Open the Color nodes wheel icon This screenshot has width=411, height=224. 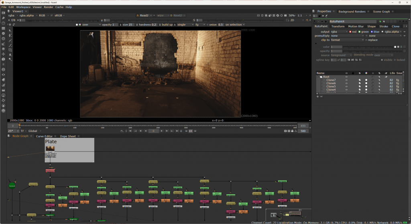pyautogui.click(x=3, y=33)
